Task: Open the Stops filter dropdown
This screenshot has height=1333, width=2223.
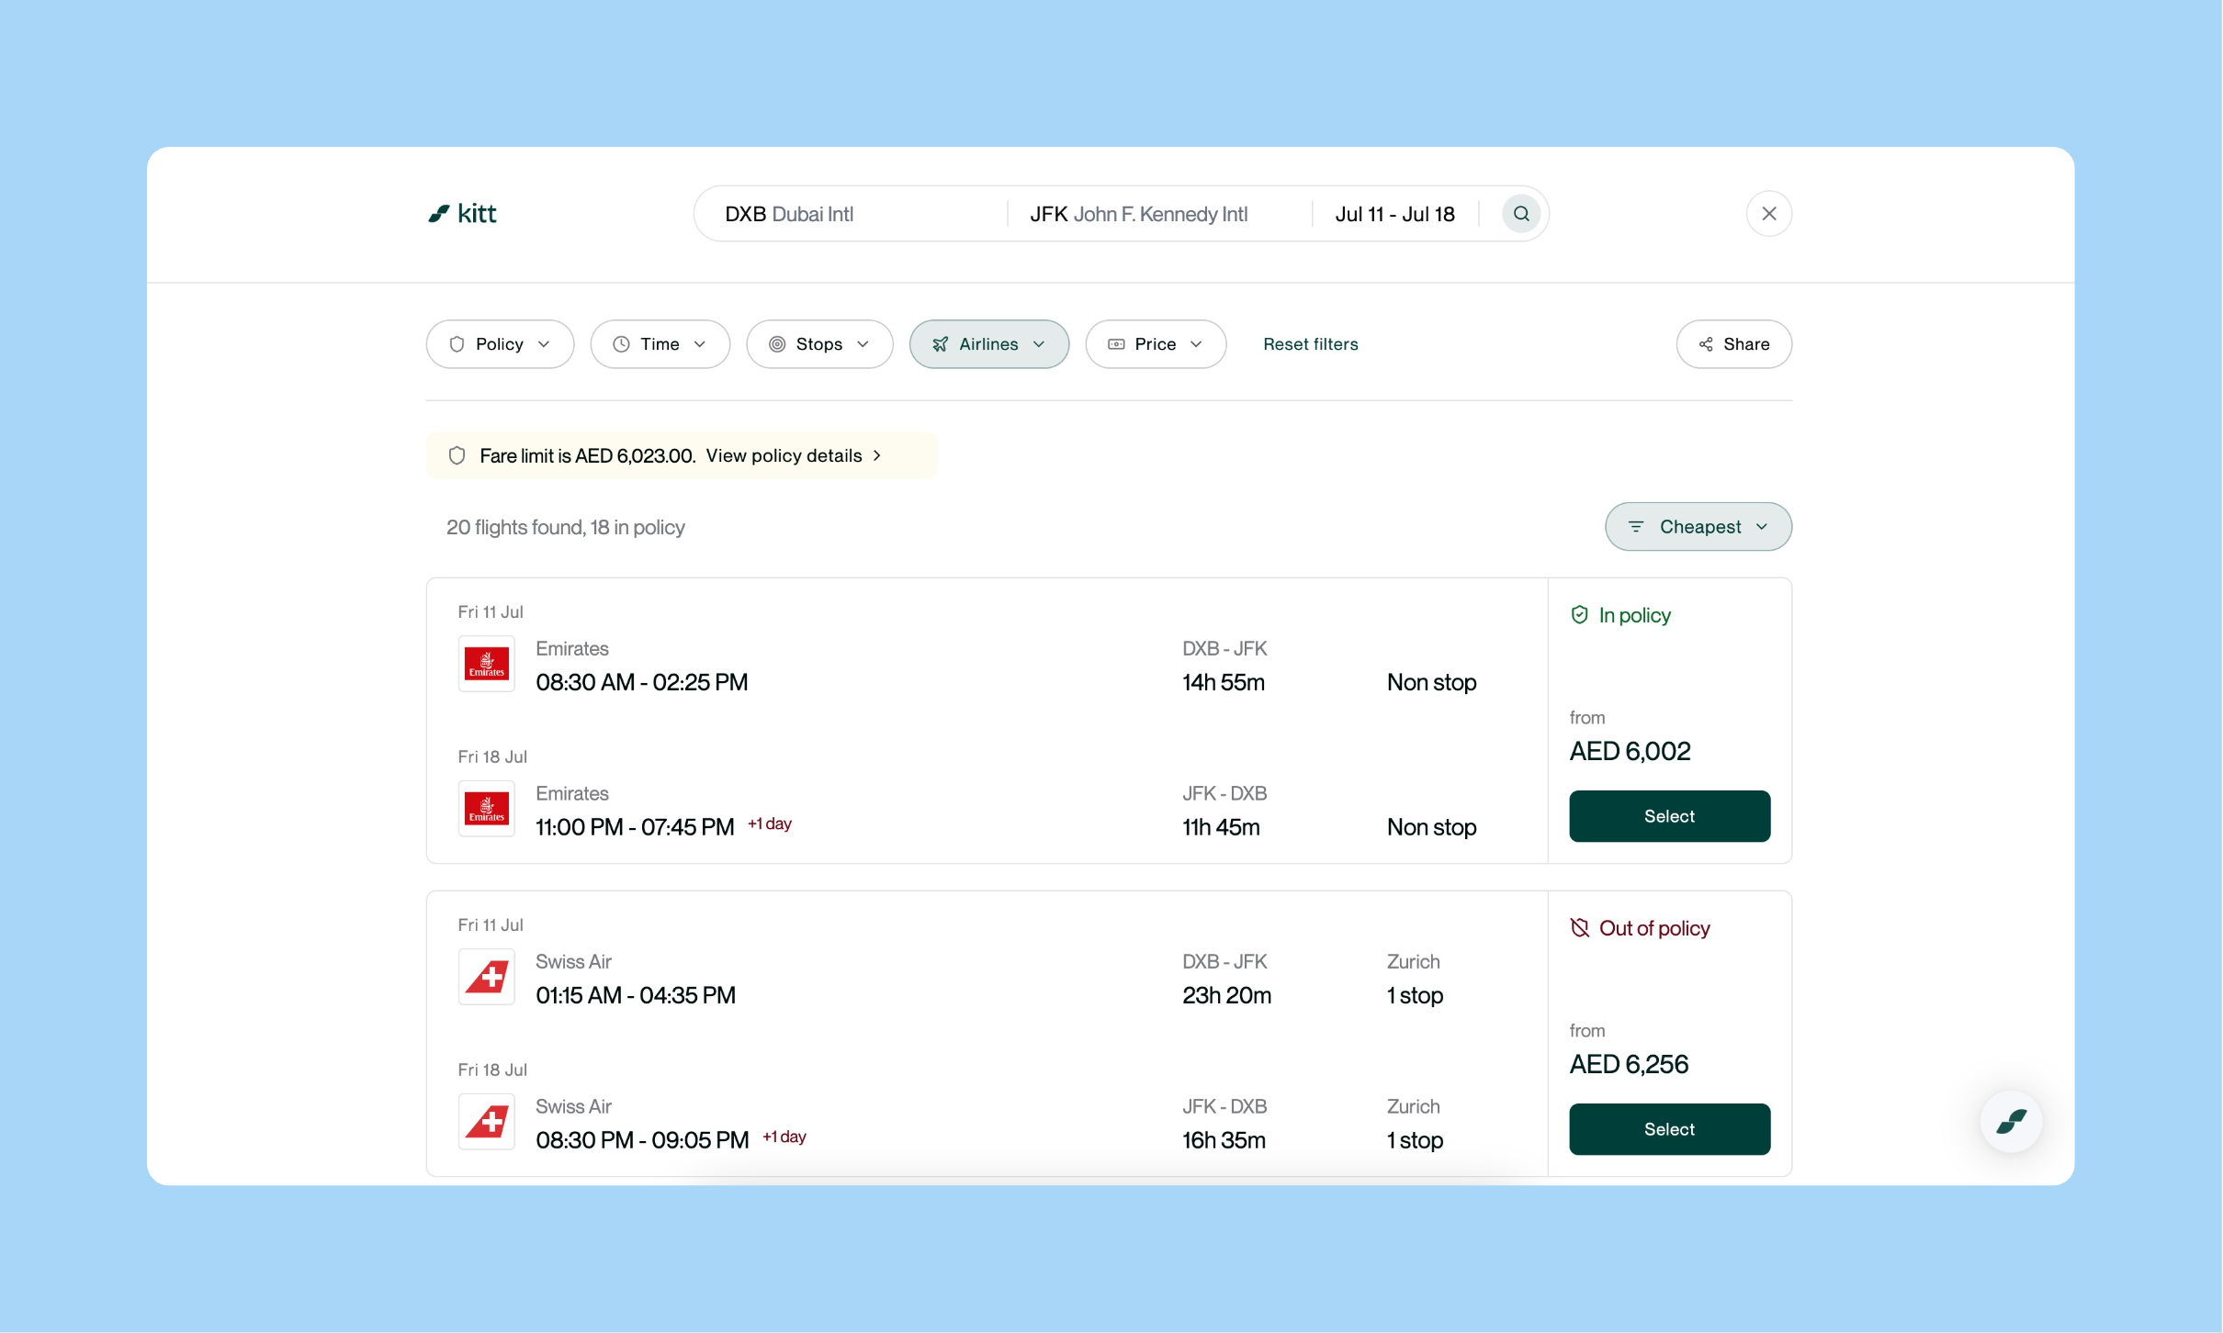Action: 818,344
